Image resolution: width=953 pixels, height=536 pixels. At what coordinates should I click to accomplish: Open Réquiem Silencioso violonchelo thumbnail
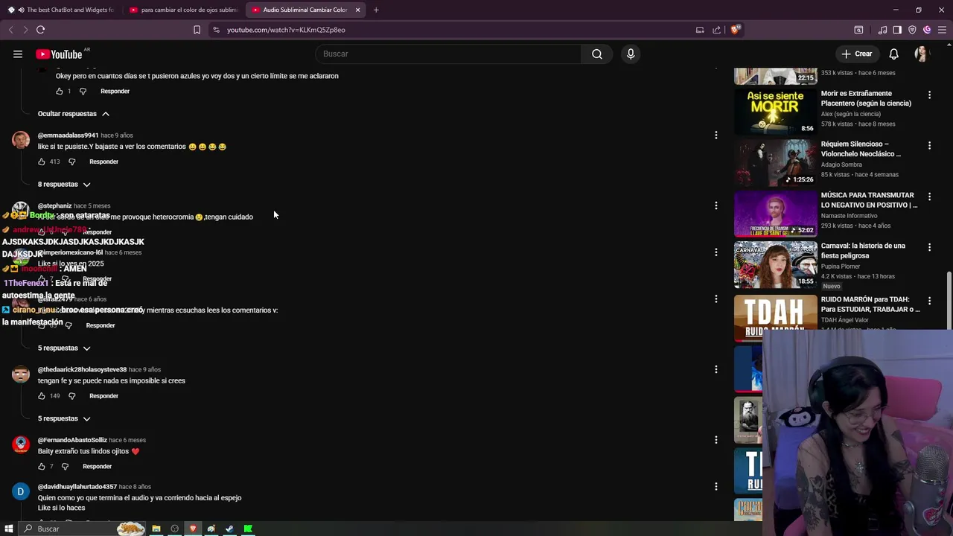pos(775,162)
